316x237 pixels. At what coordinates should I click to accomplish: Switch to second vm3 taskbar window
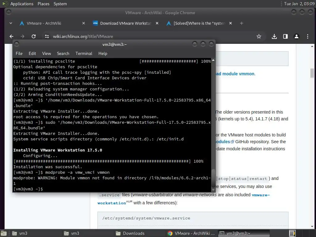[x=87, y=233]
